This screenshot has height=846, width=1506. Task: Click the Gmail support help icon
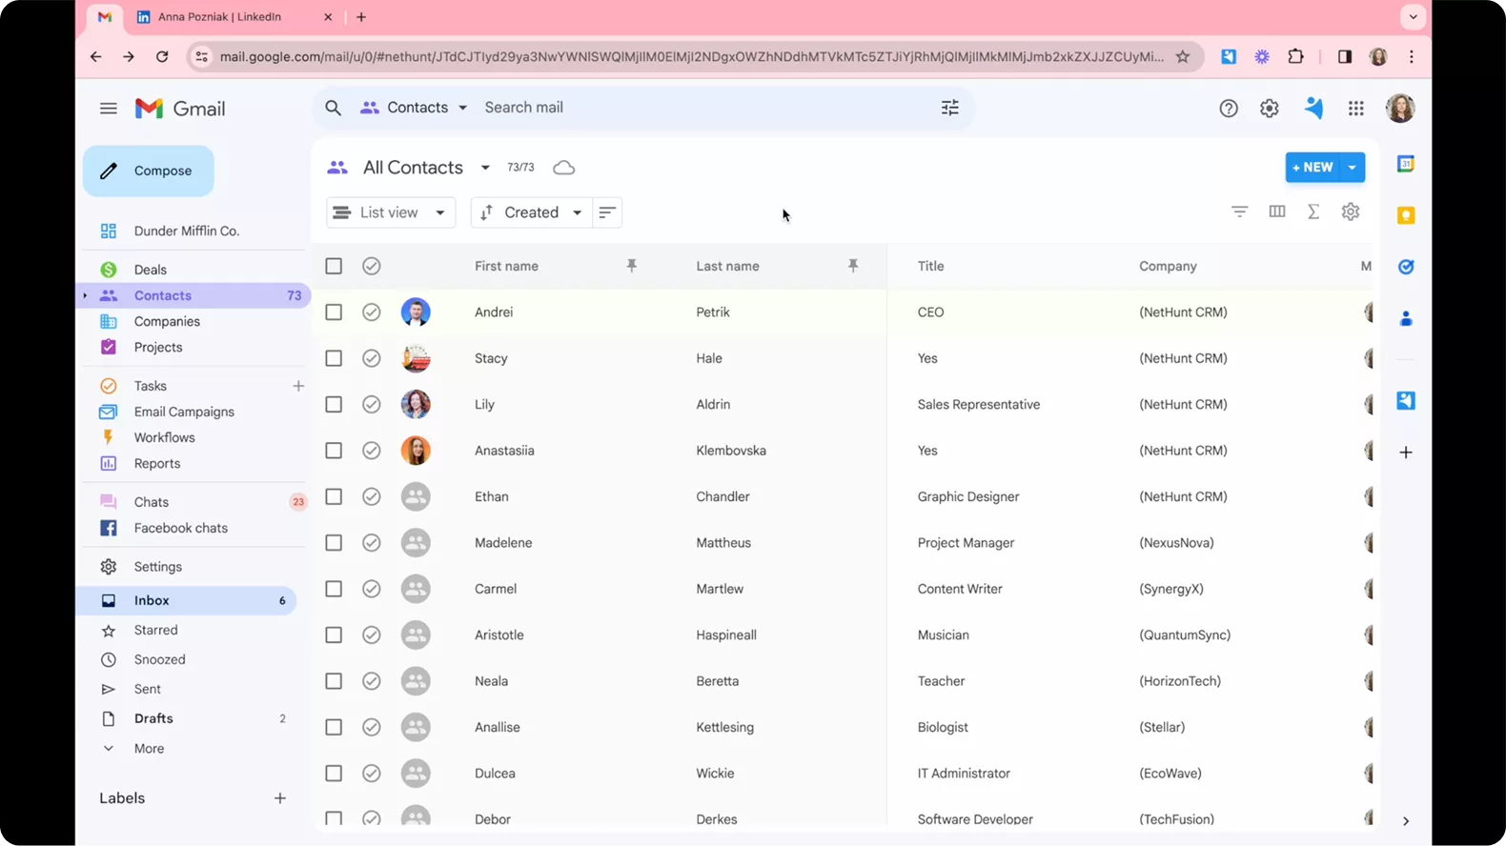(1229, 109)
